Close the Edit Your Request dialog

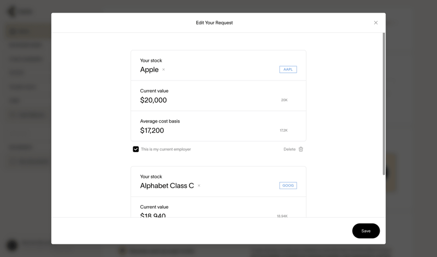click(x=376, y=23)
